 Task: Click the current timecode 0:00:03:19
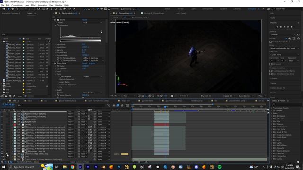click(9, 105)
